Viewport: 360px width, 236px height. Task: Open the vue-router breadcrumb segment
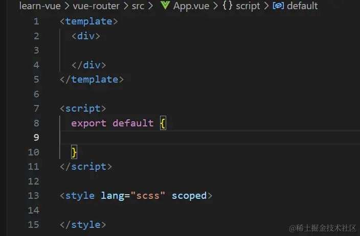pos(96,6)
